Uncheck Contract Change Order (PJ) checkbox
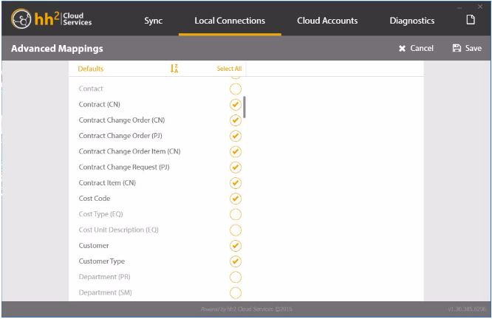 click(x=236, y=136)
